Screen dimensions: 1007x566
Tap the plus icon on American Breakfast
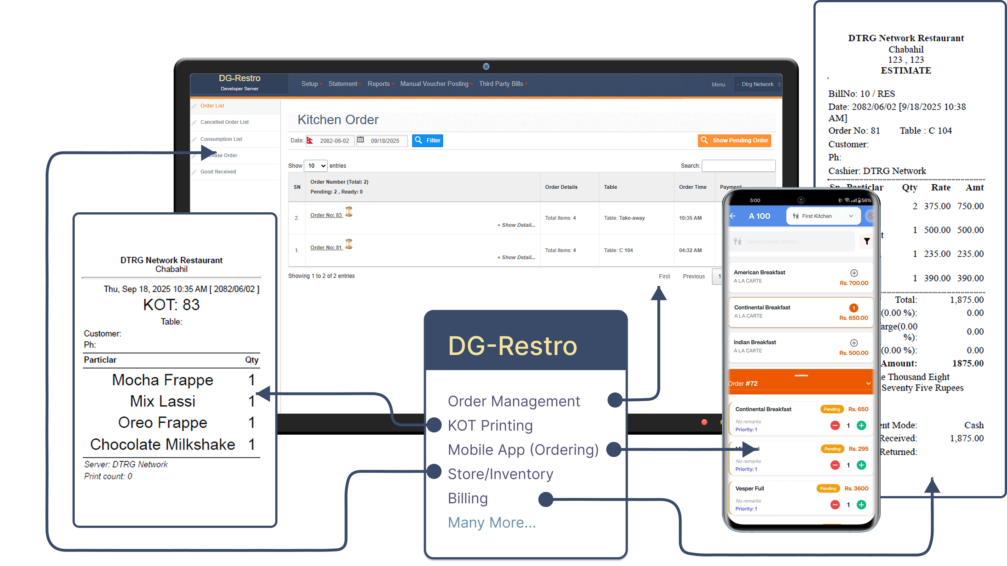[x=854, y=273]
